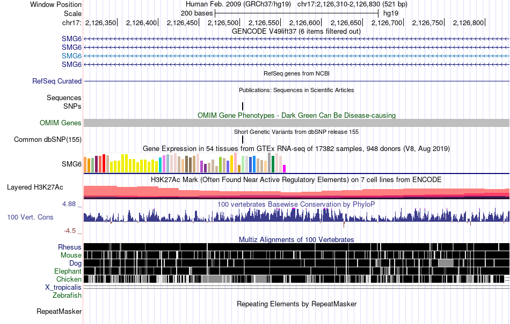510x324 pixels.
Task: Click the X_tropicalis alignment label
Action: (x=63, y=288)
